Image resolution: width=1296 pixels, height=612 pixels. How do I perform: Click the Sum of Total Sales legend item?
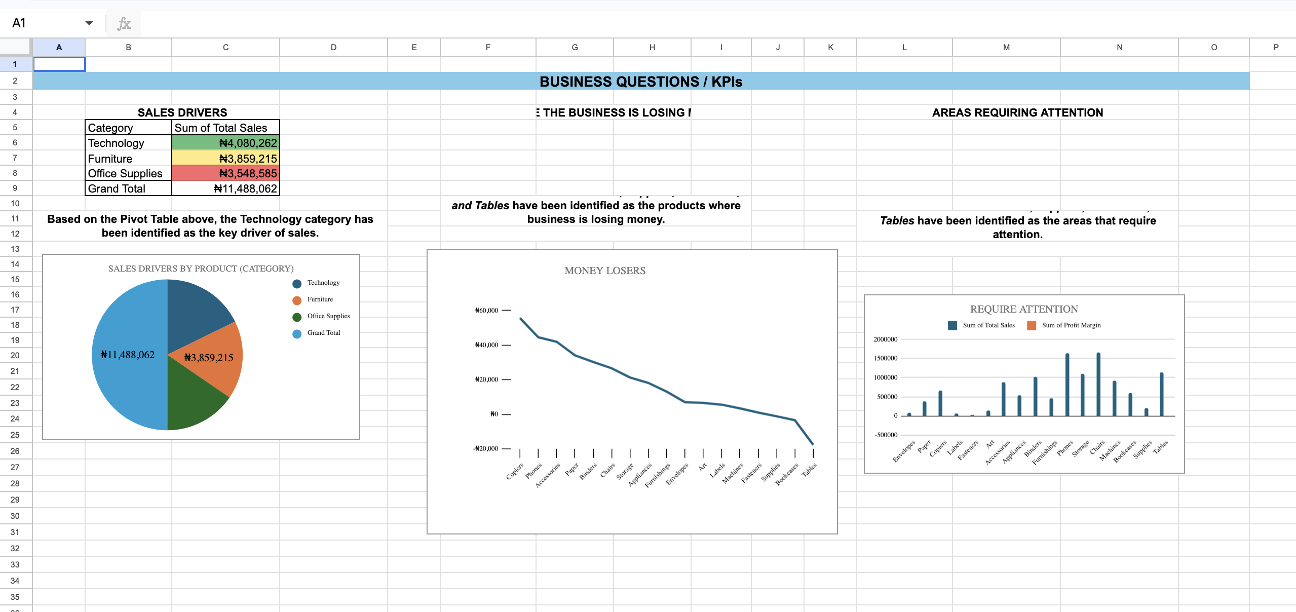pos(981,325)
